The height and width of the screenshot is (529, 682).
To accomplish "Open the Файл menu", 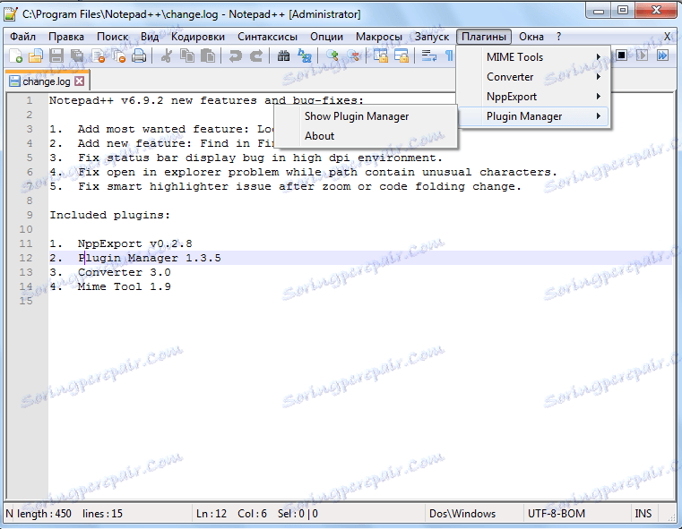I will click(22, 37).
